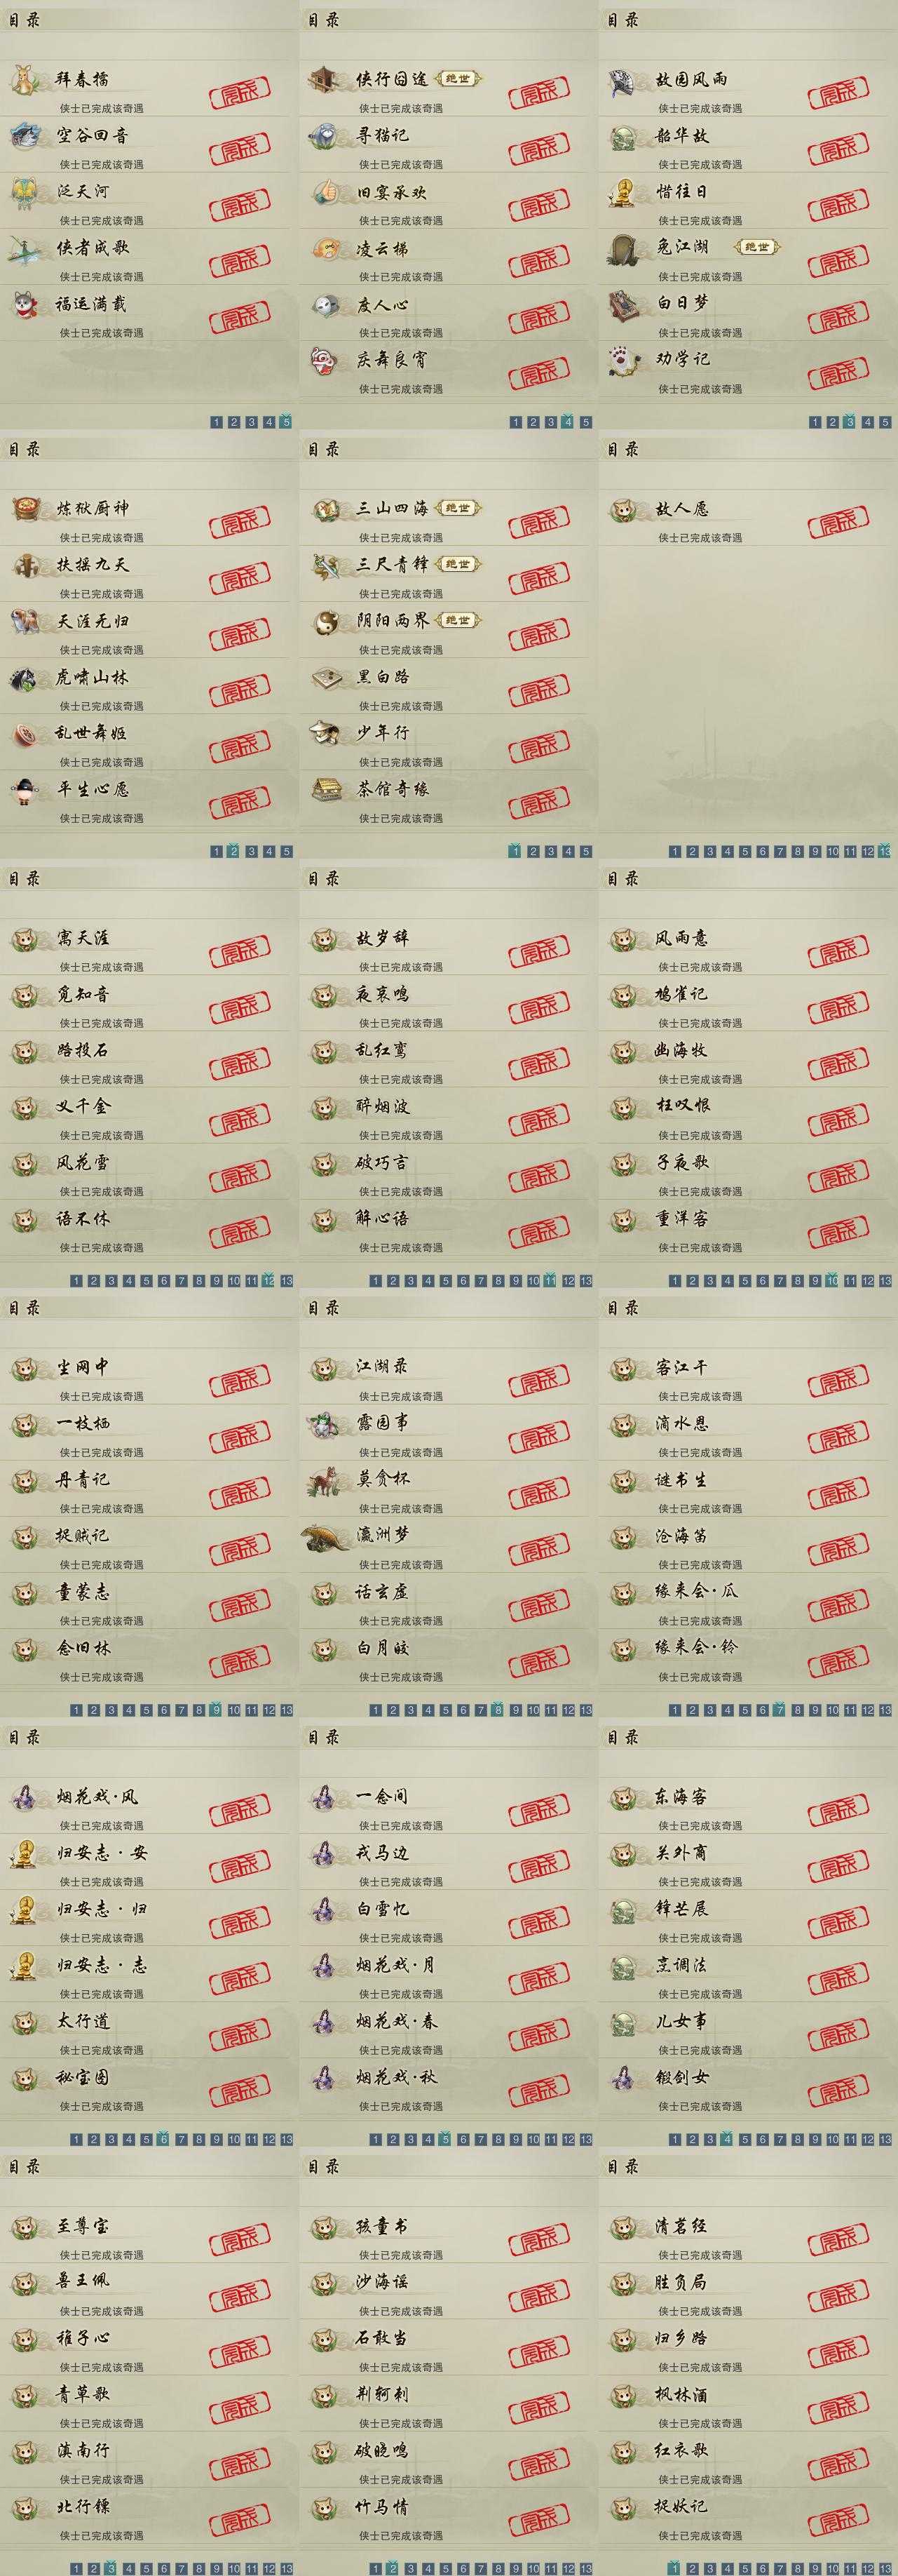Switch to page 4 in 拜春擂 panel
Viewport: 898px width, 2576px height.
click(268, 422)
